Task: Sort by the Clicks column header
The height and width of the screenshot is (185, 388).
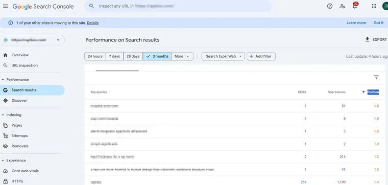Action: click(302, 92)
